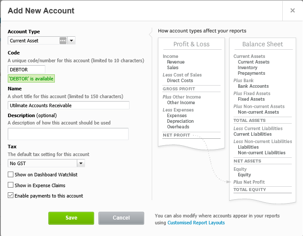Open the Customised Report Layouts link

tap(196, 223)
